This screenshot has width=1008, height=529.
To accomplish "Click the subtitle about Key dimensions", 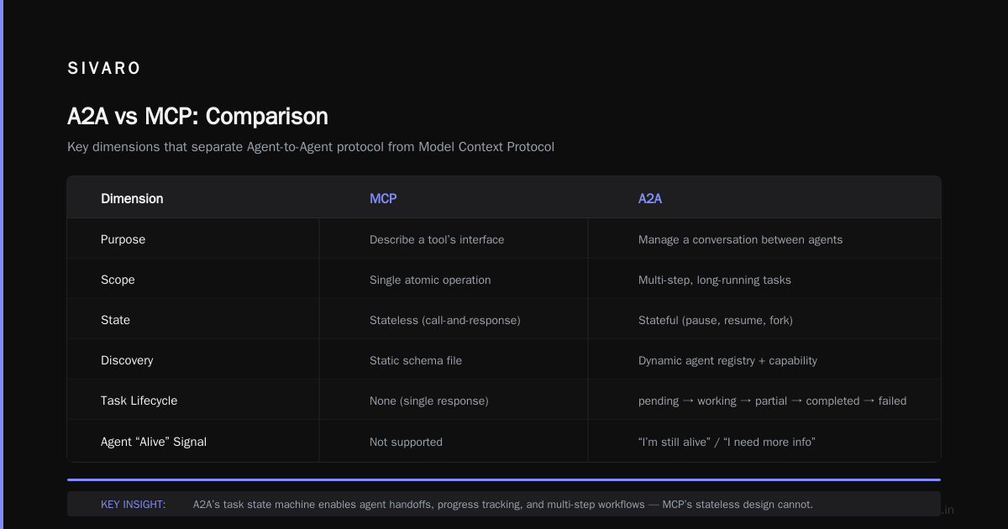I will (x=311, y=147).
